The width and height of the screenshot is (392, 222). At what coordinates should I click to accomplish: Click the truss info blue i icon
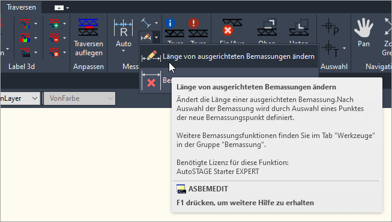(175, 28)
